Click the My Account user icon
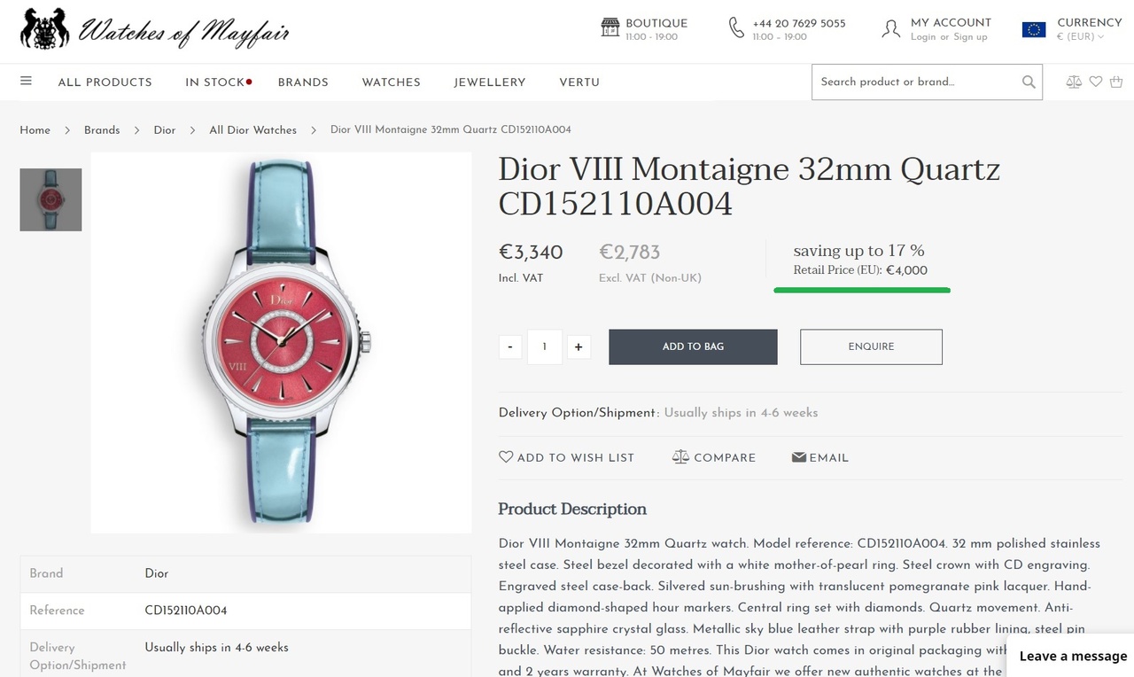Viewport: 1134px width, 677px height. point(890,28)
